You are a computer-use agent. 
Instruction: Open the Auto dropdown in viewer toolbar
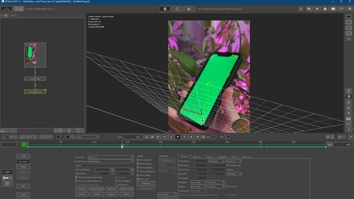[87, 137]
